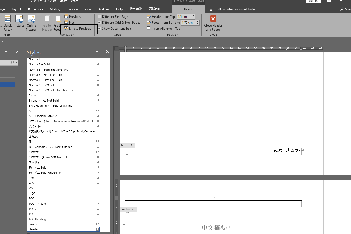Image resolution: width=351 pixels, height=234 pixels.
Task: Click Insert Alignment Tab
Action: [164, 29]
